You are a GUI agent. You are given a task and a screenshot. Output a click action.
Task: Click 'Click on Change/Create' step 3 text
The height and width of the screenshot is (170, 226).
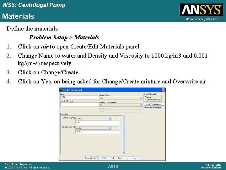[x=48, y=72]
